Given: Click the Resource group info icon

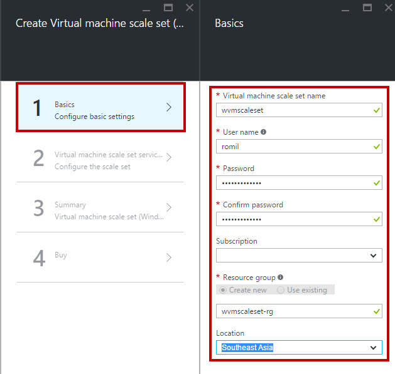Looking at the screenshot, I should click(280, 278).
